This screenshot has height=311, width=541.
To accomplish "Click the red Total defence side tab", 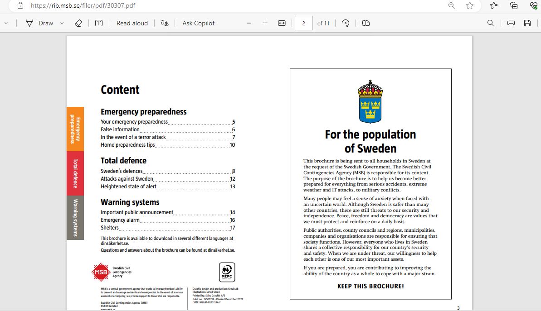I will (x=75, y=173).
